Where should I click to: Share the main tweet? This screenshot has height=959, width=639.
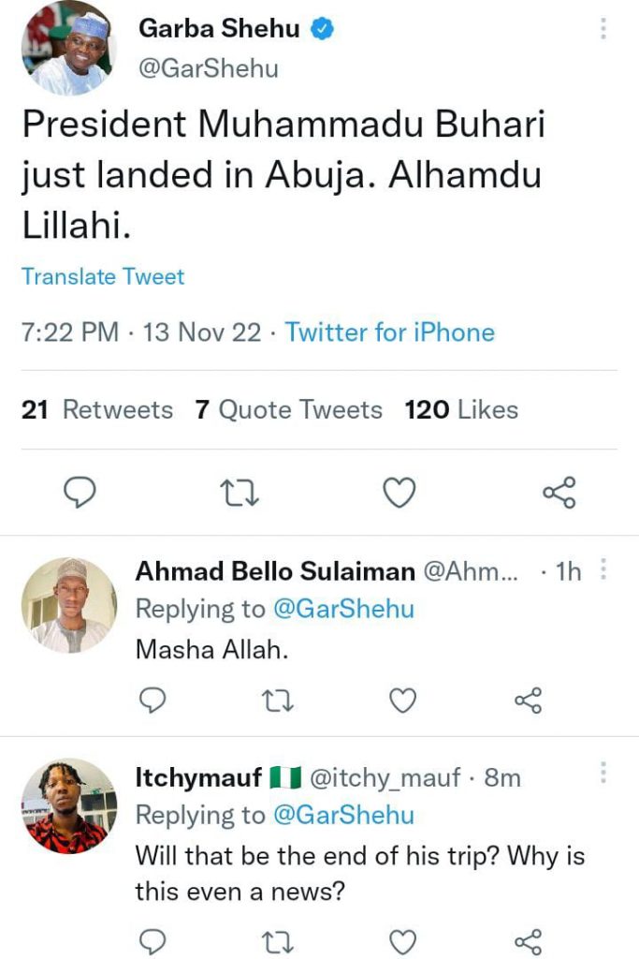click(559, 492)
